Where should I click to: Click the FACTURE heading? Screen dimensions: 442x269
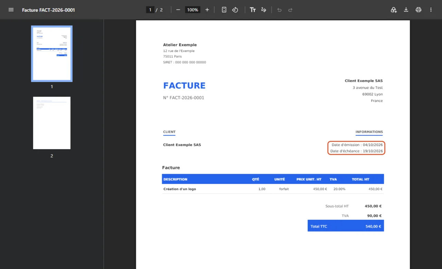[x=184, y=86]
